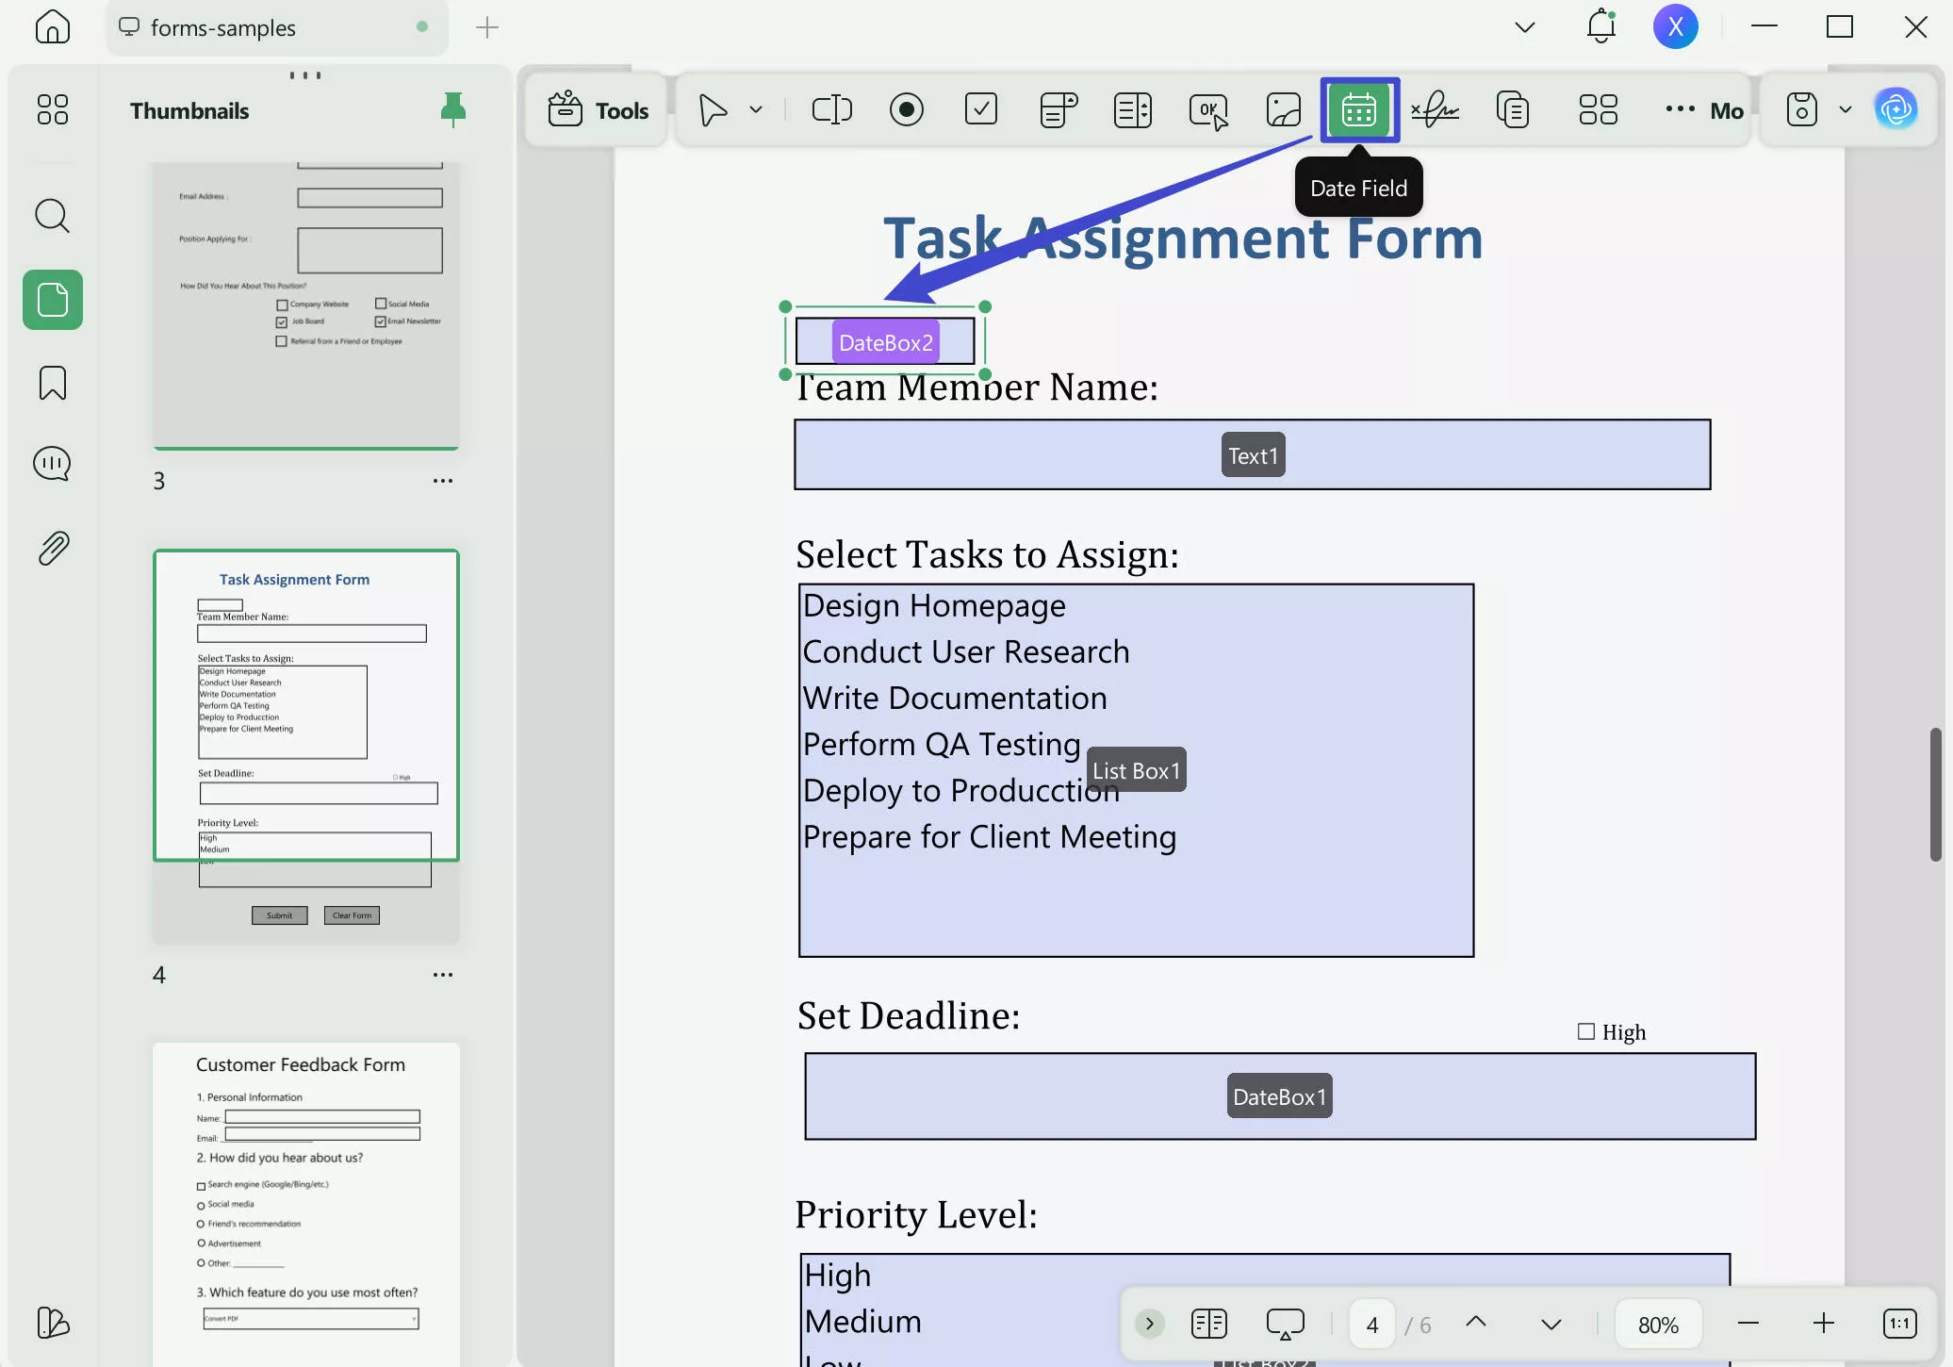Click the zoom in plus button
Viewport: 1953px width, 1367px height.
click(1823, 1324)
